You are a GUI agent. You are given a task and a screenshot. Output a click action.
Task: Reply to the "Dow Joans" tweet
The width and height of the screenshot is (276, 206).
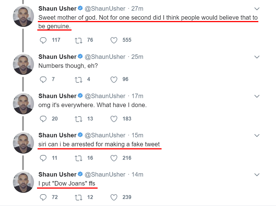43,197
